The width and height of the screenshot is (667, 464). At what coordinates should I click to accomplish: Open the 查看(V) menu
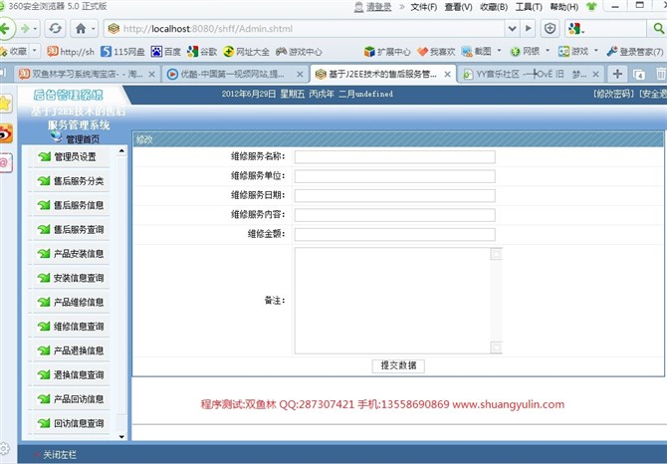(x=458, y=7)
